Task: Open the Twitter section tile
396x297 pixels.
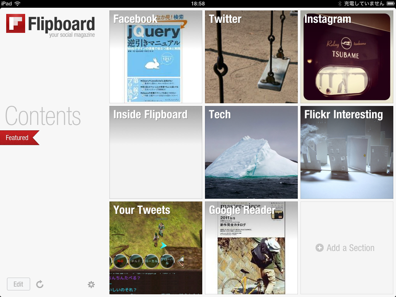Action: 251,57
